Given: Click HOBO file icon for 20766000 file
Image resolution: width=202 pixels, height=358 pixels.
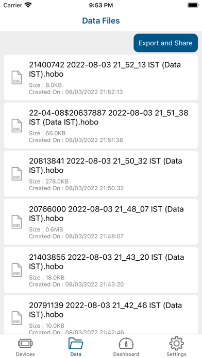Looking at the screenshot, I should click(16, 222).
